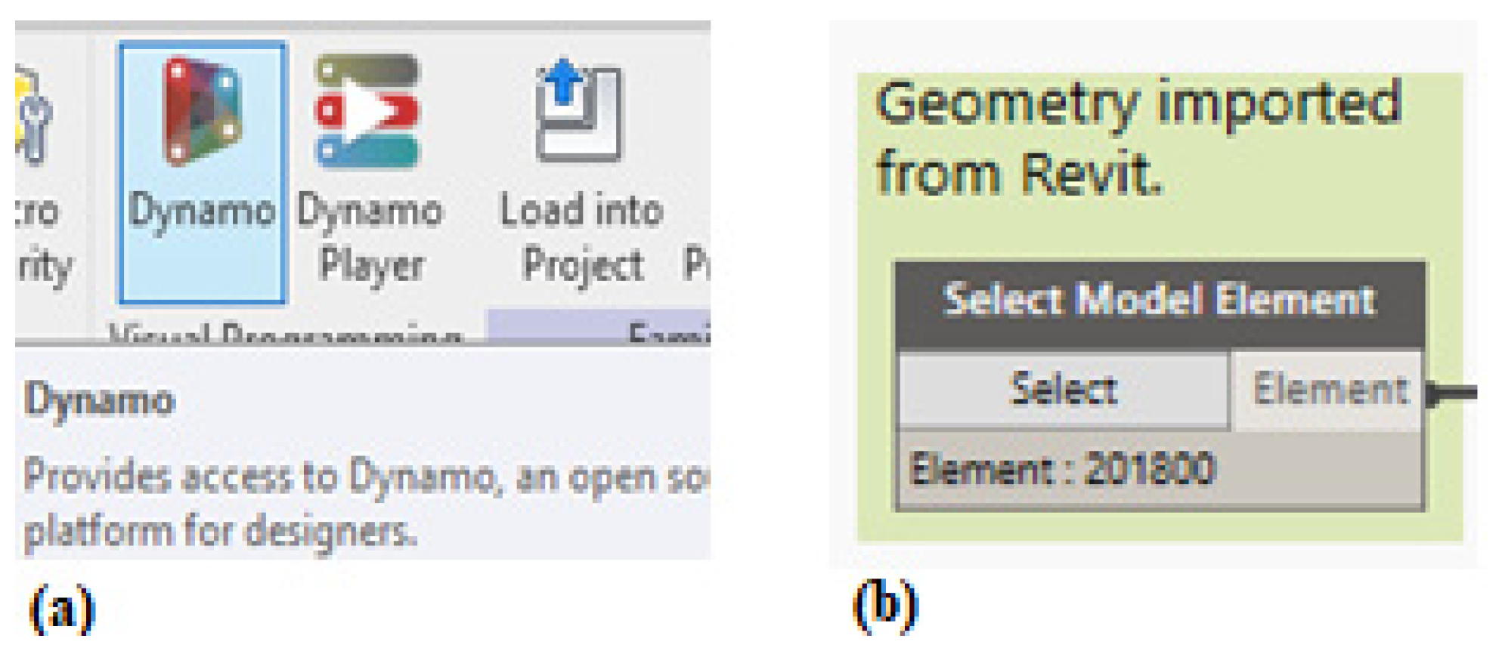Click the Dynamo label under its icon
The width and height of the screenshot is (1502, 651).
pyautogui.click(x=202, y=211)
